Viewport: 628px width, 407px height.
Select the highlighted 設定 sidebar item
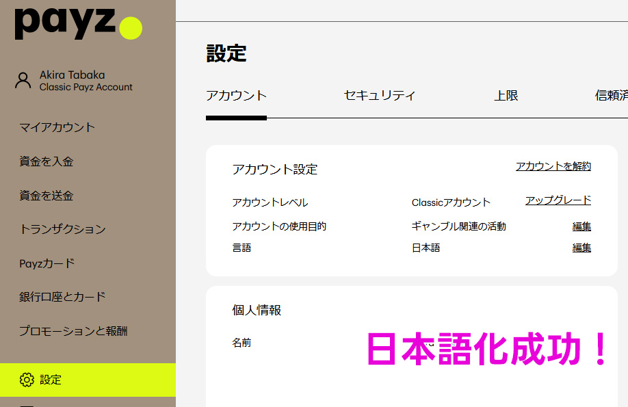pos(88,380)
